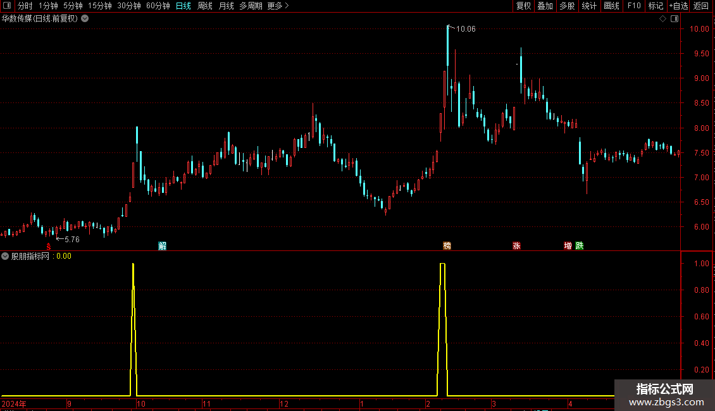Click the 标记 mark button

pyautogui.click(x=656, y=6)
